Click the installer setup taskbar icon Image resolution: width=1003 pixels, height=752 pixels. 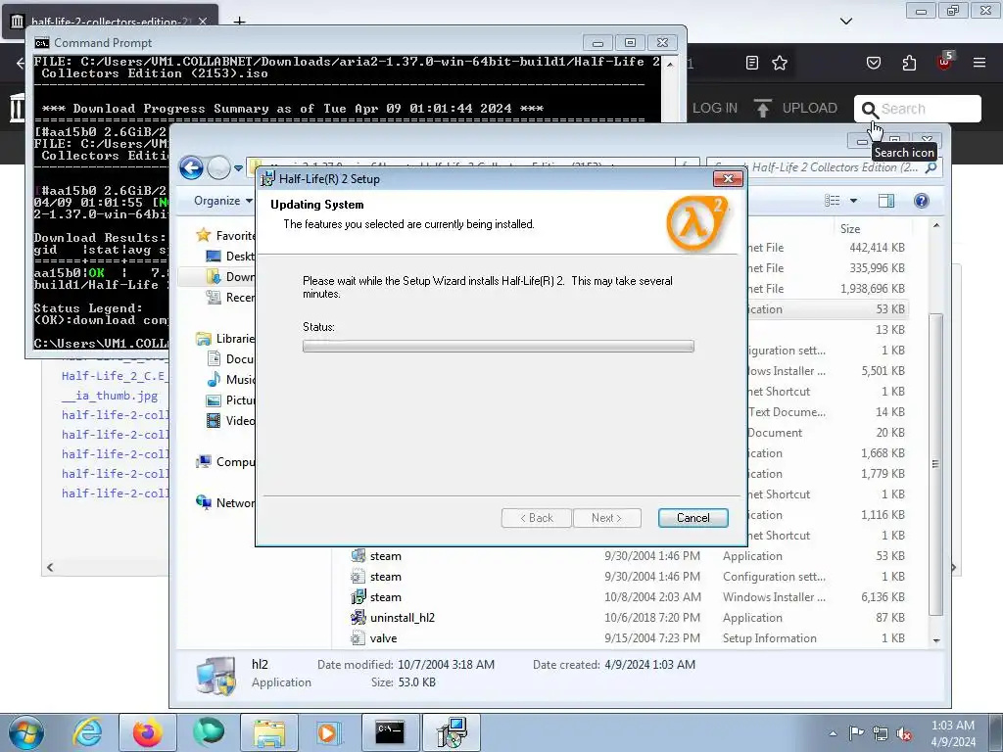(452, 732)
